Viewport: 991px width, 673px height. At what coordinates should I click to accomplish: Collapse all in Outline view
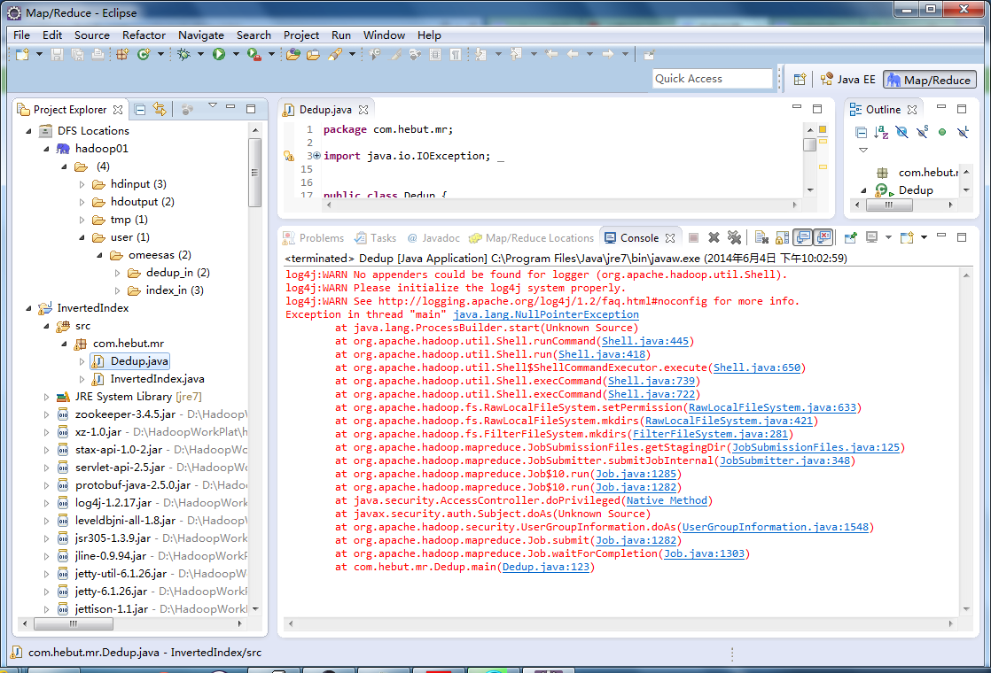pyautogui.click(x=861, y=132)
